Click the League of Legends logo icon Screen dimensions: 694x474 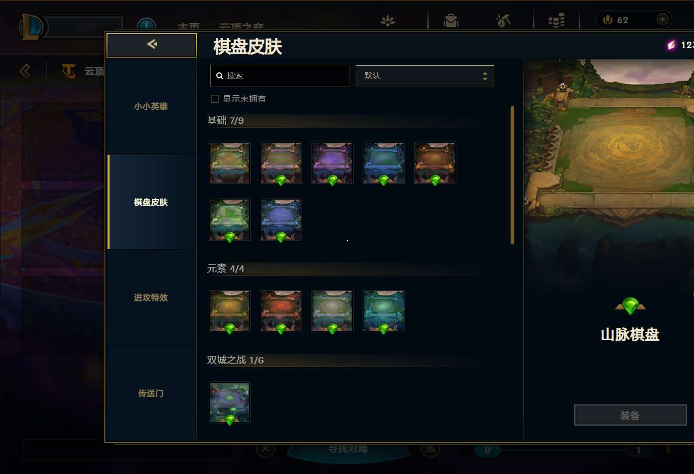click(x=32, y=26)
